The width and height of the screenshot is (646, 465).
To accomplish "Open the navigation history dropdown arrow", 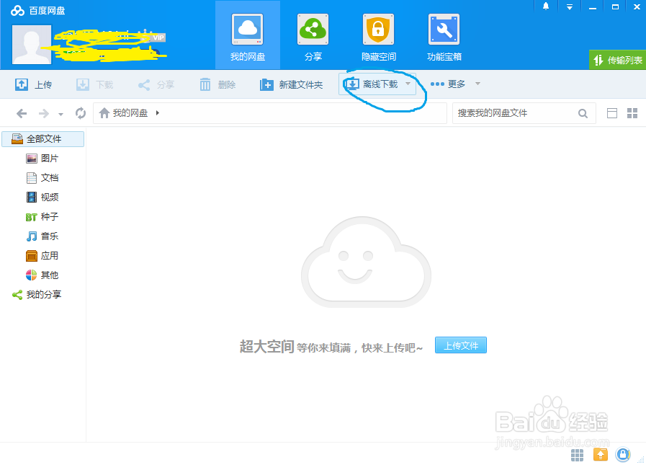I will pos(60,114).
